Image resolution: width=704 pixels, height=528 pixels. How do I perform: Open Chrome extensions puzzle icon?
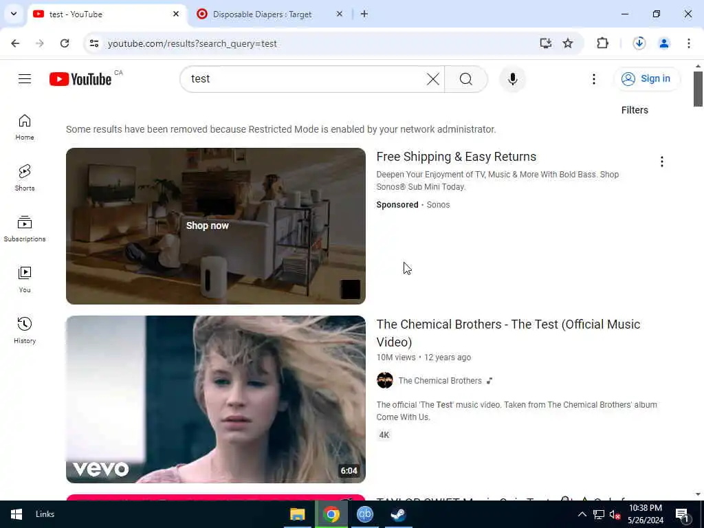click(602, 43)
